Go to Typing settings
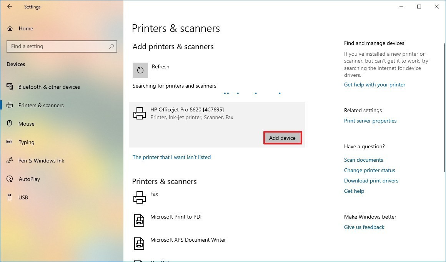 tap(27, 142)
